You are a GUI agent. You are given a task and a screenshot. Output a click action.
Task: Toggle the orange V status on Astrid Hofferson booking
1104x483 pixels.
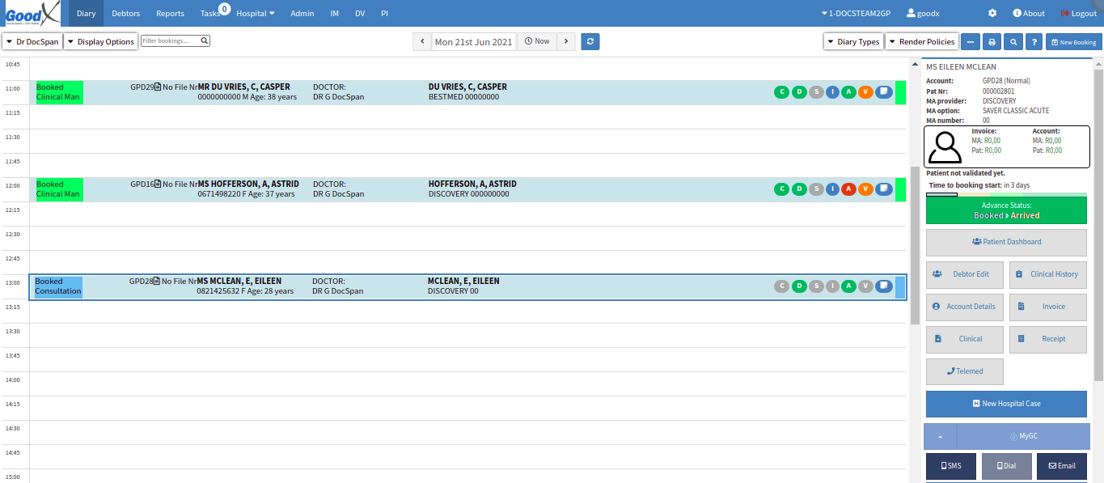click(x=865, y=189)
